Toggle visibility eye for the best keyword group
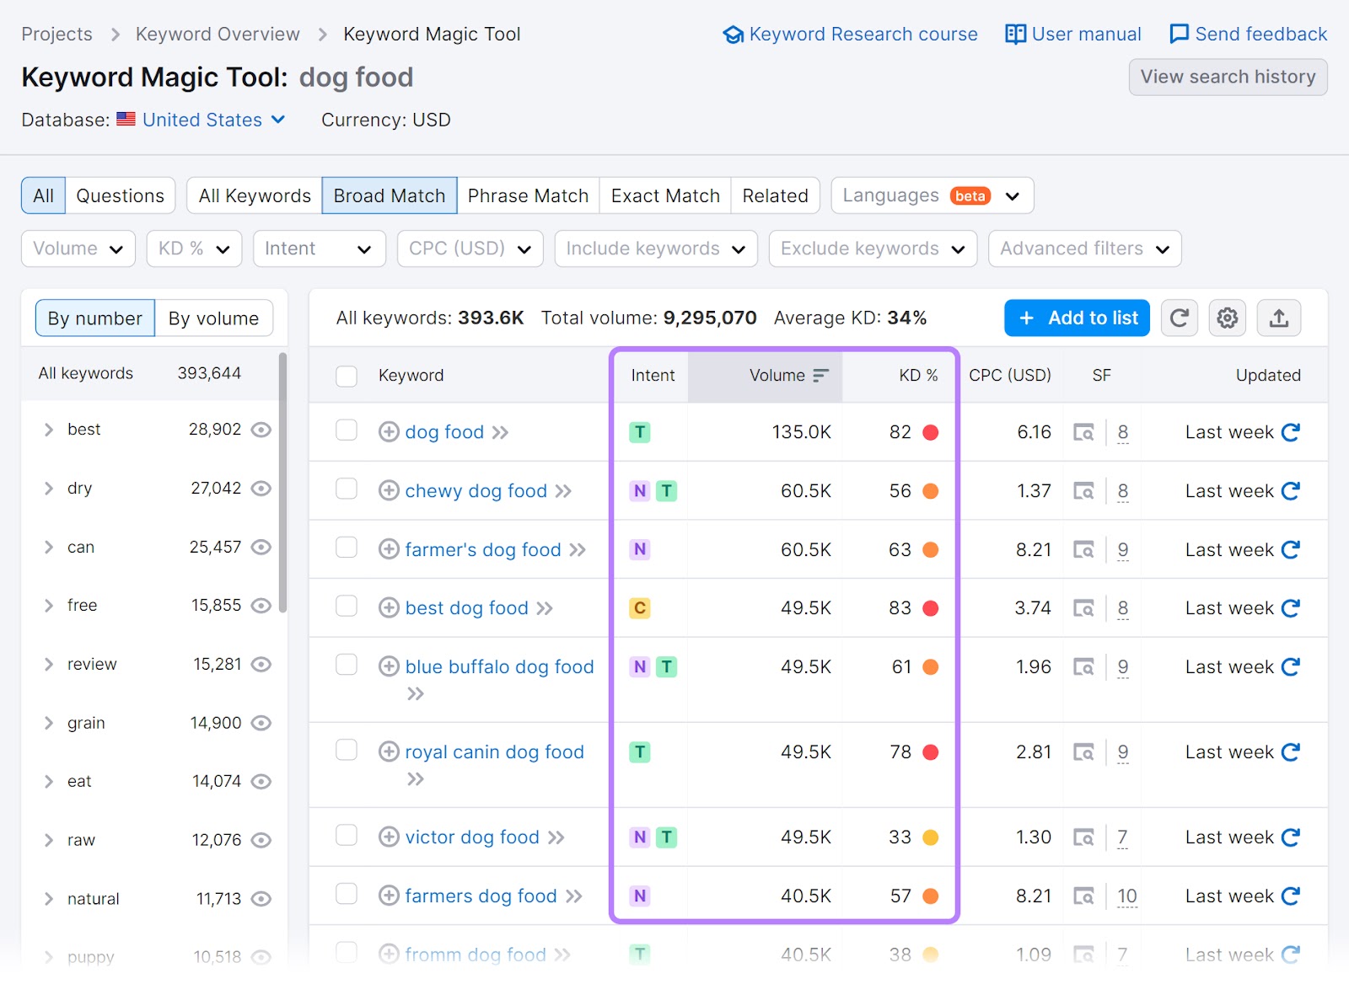Screen dimensions: 1349x984 (261, 430)
